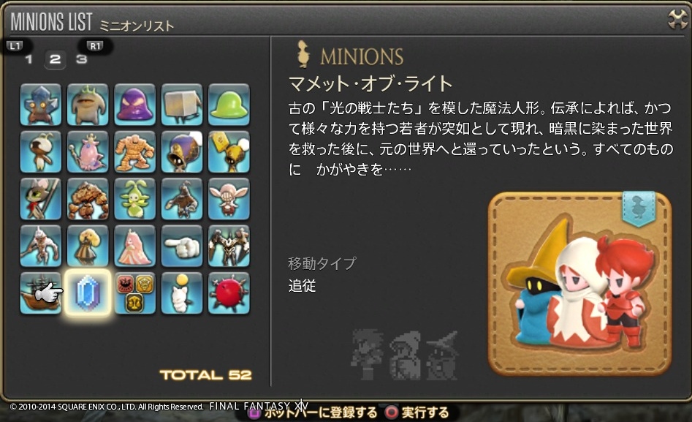Close the Minions List window
Screen dimensions: 692x422
tap(677, 19)
